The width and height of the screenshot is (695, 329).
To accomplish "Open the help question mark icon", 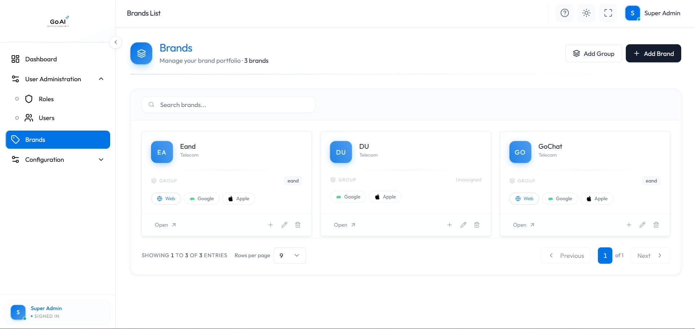I will [x=565, y=13].
